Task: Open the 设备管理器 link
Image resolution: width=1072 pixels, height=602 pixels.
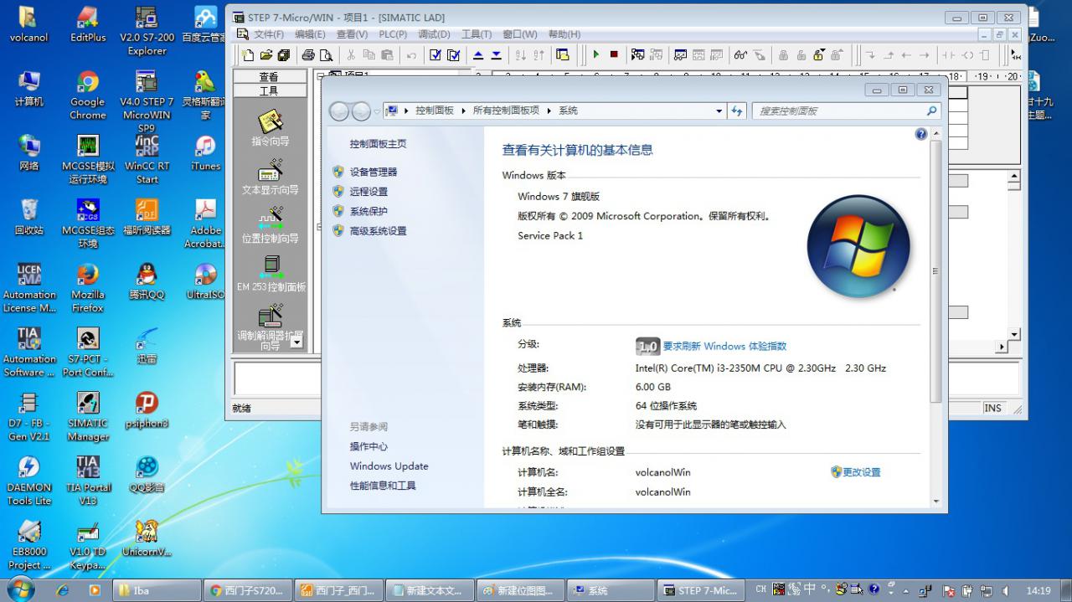Action: coord(374,172)
